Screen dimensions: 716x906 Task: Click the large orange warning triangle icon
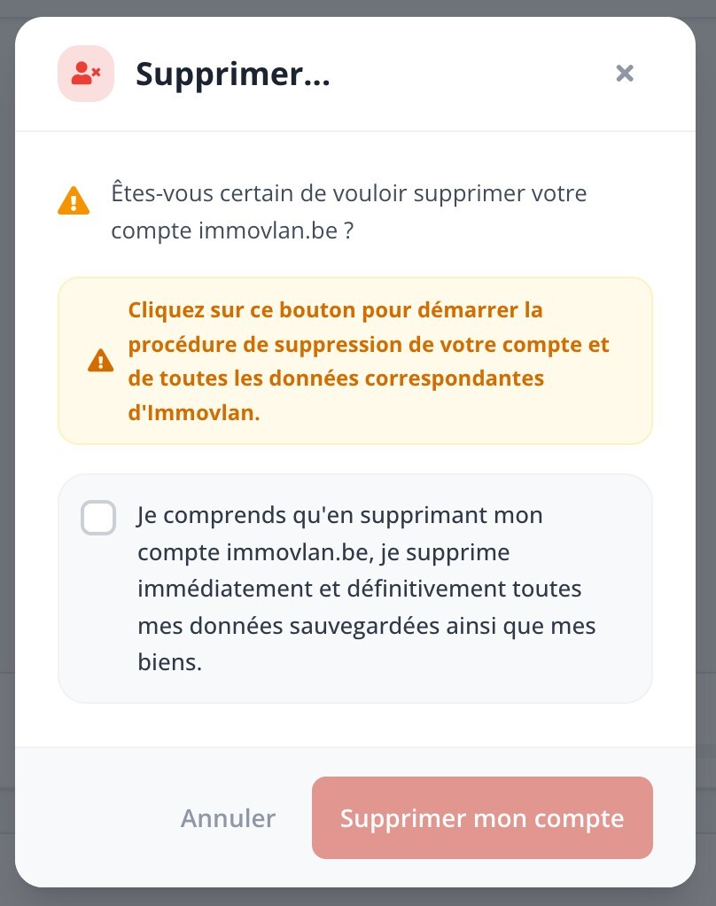coord(74,201)
